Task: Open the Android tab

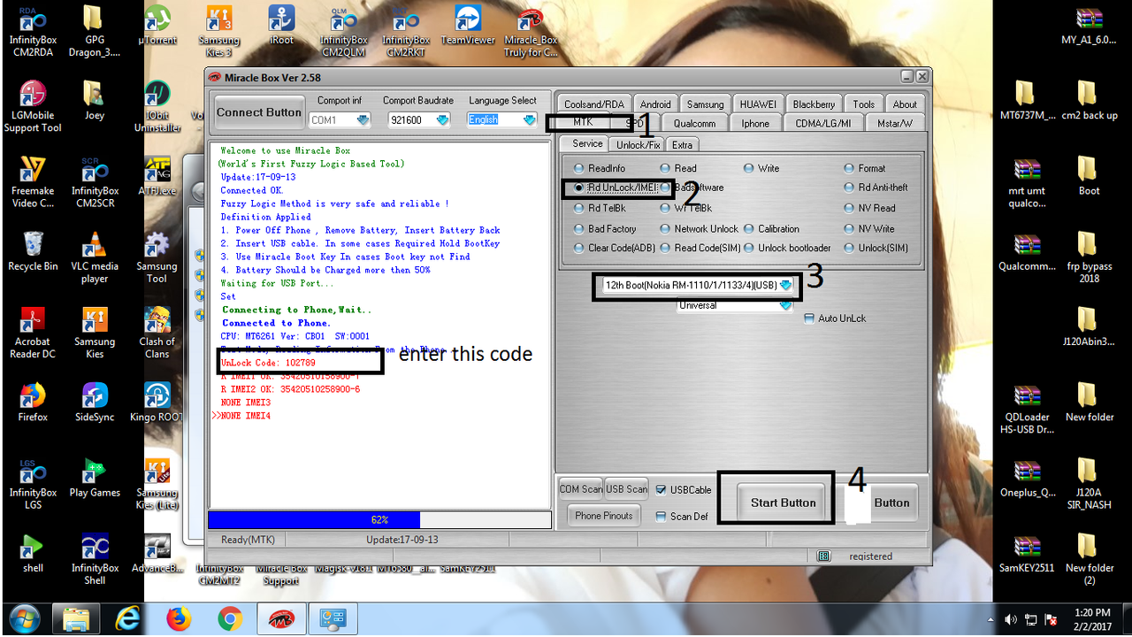Action: [655, 104]
